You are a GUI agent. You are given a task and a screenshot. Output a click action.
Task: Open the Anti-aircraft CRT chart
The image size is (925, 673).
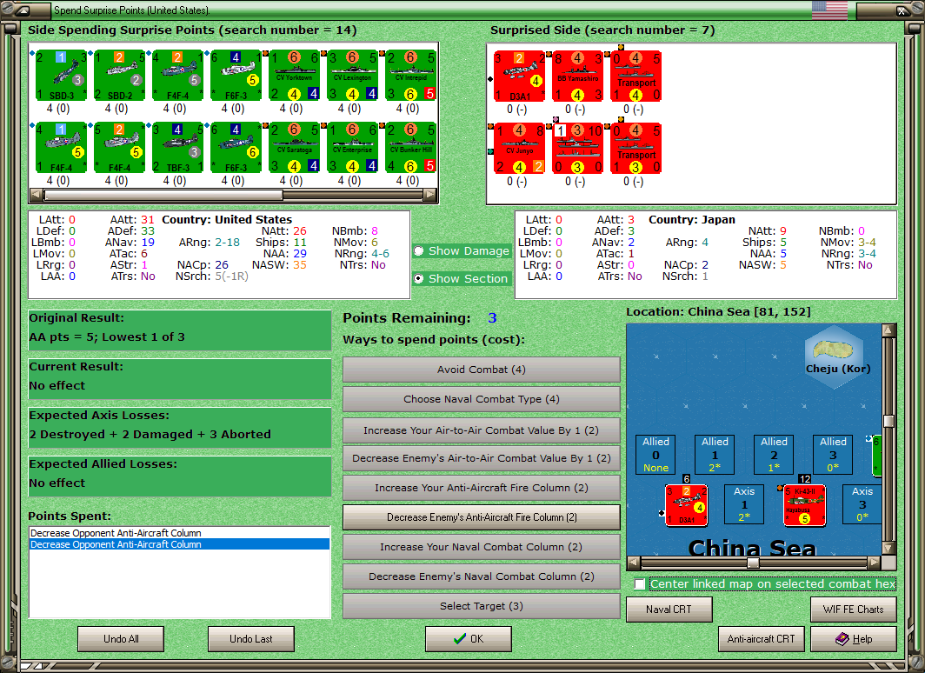point(761,639)
